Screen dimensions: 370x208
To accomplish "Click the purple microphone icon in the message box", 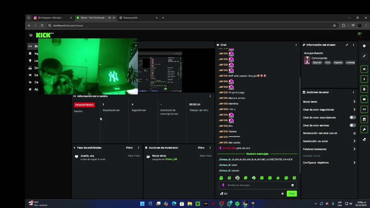I will point(223,185).
